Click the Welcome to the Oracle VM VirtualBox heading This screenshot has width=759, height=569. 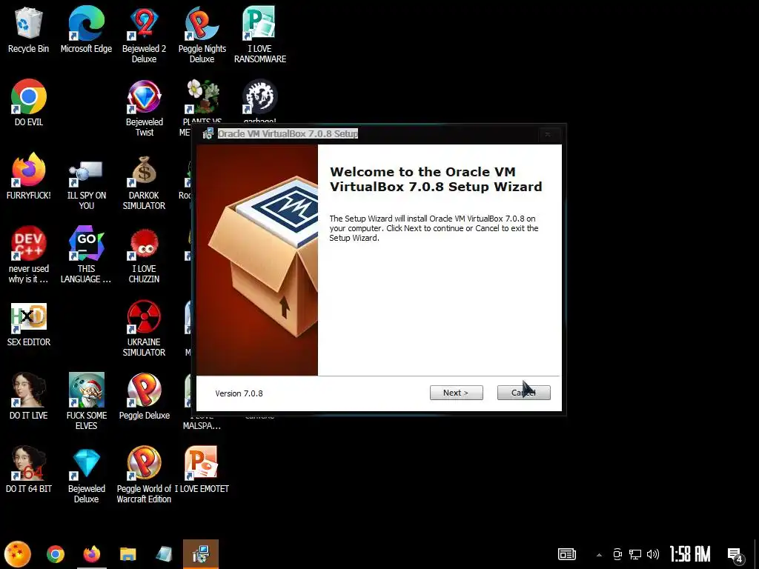(436, 179)
